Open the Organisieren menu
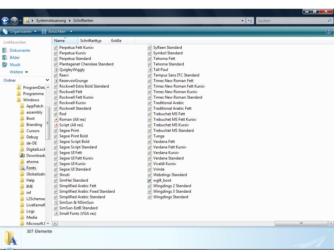334x250 pixels. pos(20,32)
